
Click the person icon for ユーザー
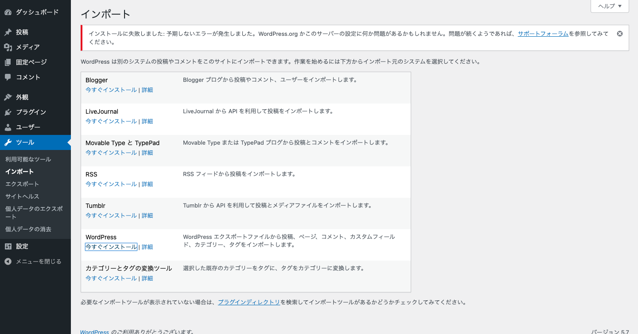pos(8,127)
